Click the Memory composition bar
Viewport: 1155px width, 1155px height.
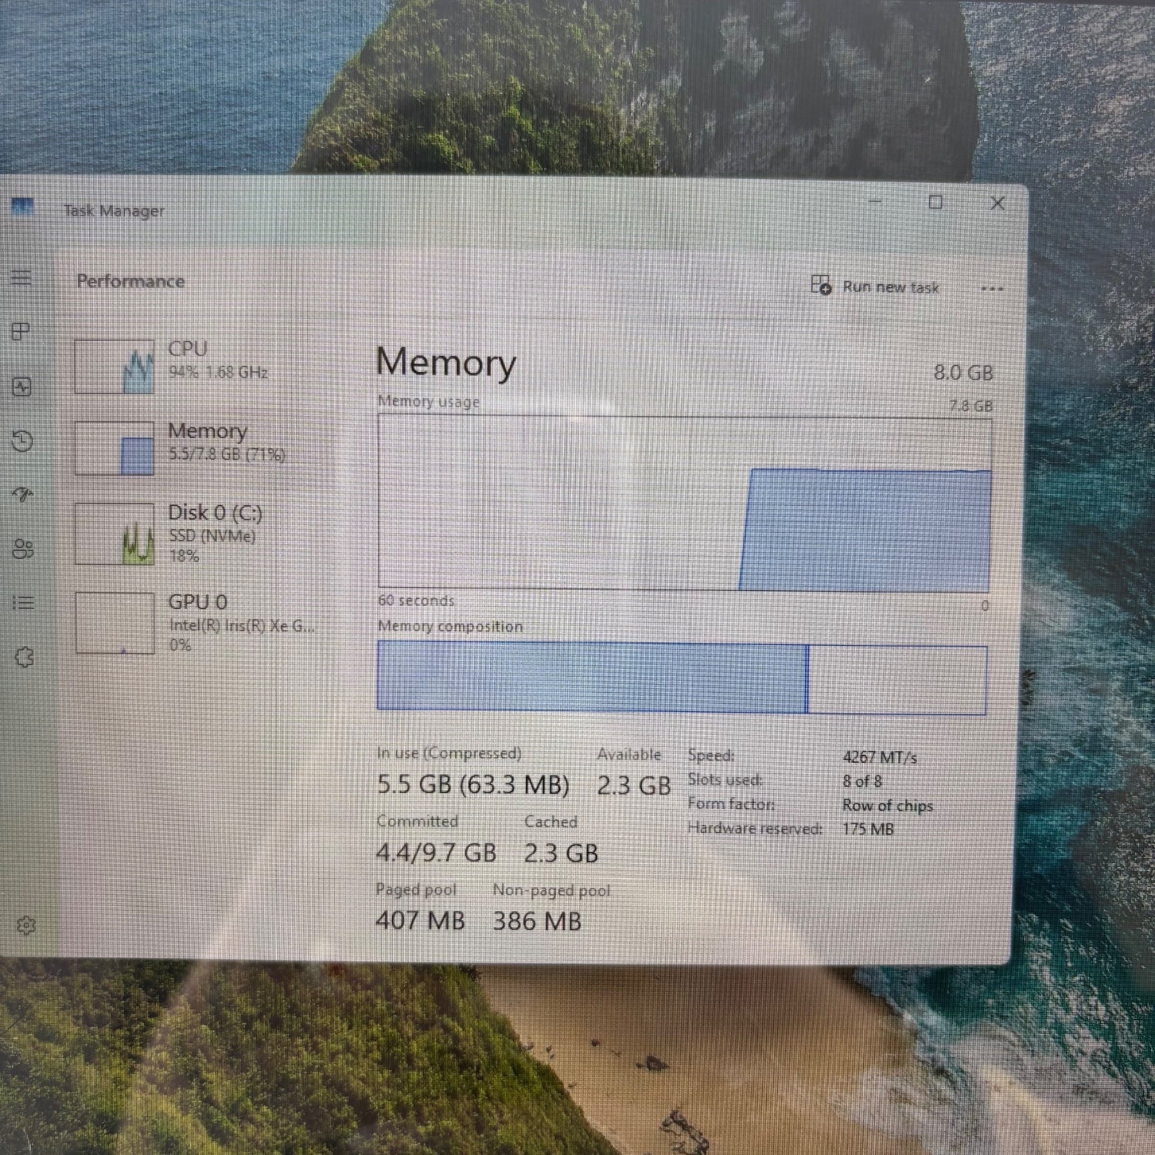[x=681, y=679]
